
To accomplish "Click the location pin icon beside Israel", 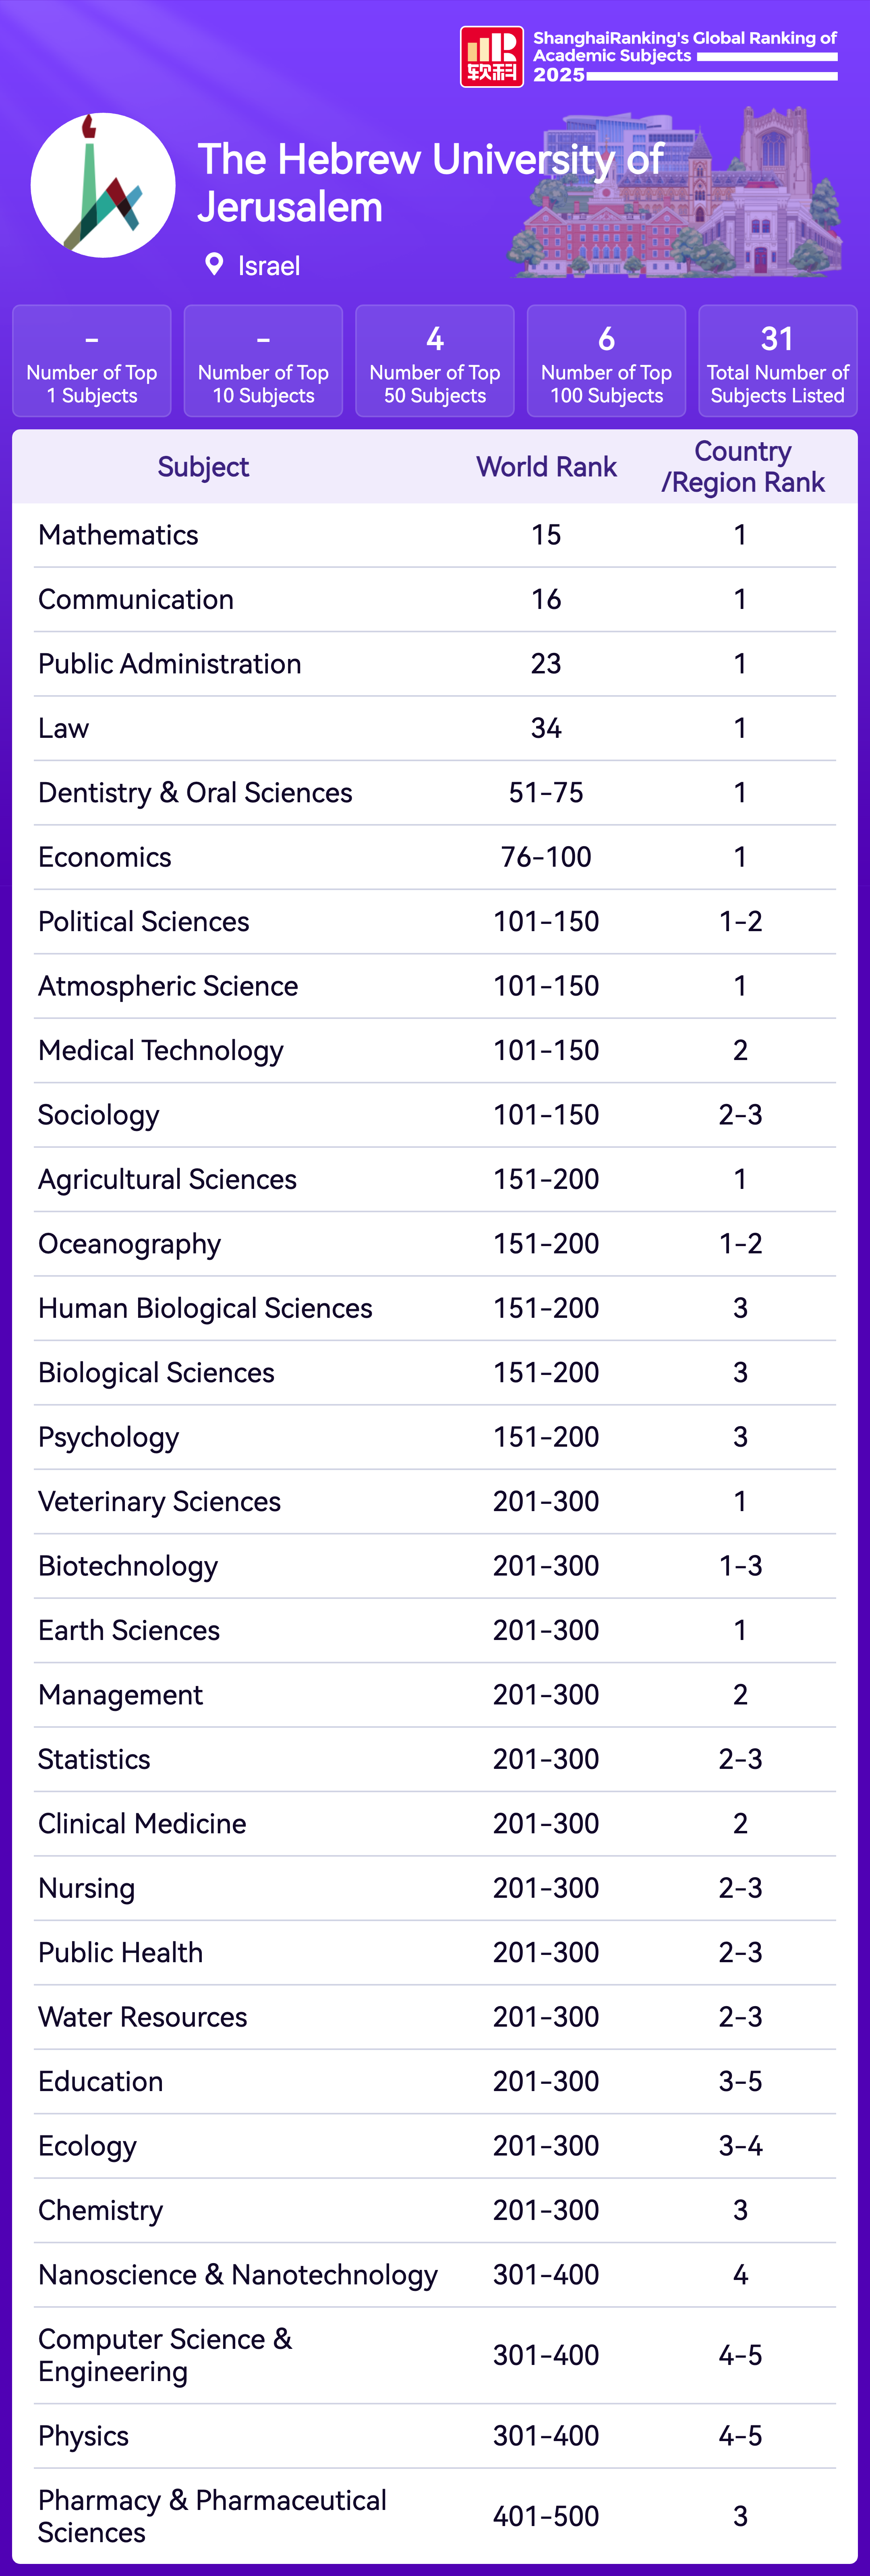I will [213, 264].
